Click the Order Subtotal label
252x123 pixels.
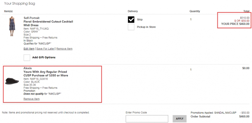pos(200,117)
